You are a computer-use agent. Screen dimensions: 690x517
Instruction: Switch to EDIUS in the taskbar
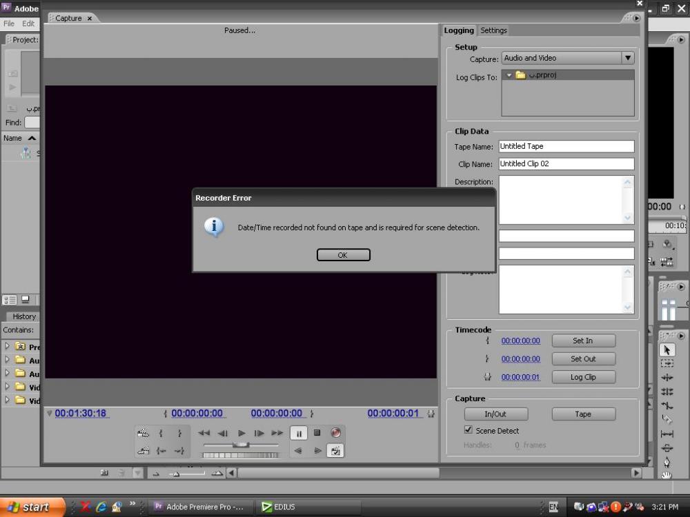tap(309, 507)
